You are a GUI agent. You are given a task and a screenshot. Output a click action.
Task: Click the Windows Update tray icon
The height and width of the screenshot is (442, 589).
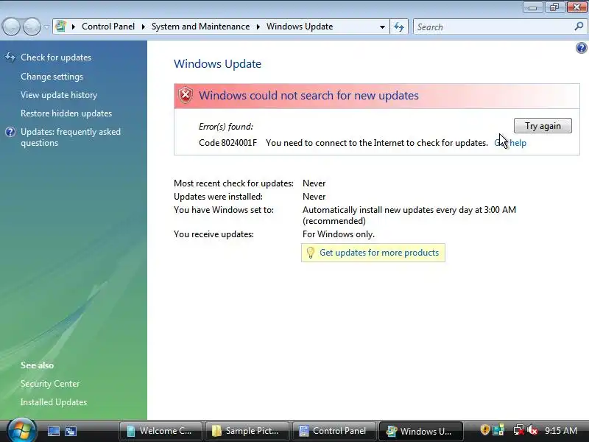pyautogui.click(x=498, y=430)
